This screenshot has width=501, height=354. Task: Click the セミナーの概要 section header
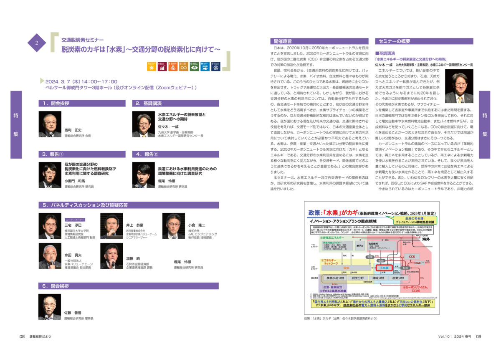[424, 41]
